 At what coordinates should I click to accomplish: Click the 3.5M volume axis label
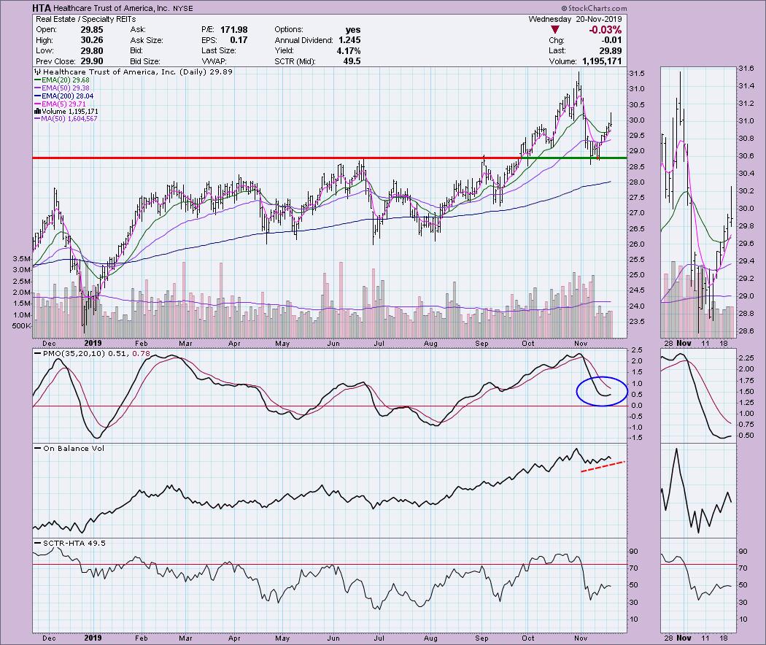coord(21,258)
